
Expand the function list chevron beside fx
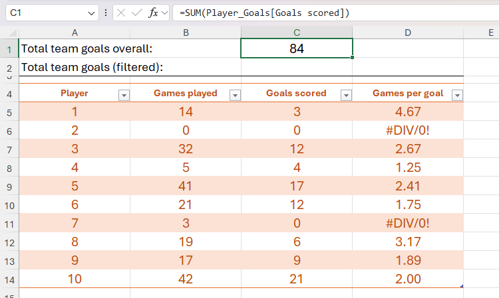pos(164,13)
